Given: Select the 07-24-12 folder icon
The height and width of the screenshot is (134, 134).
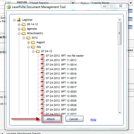Looking at the screenshot, I should pyautogui.click(x=38, y=51).
